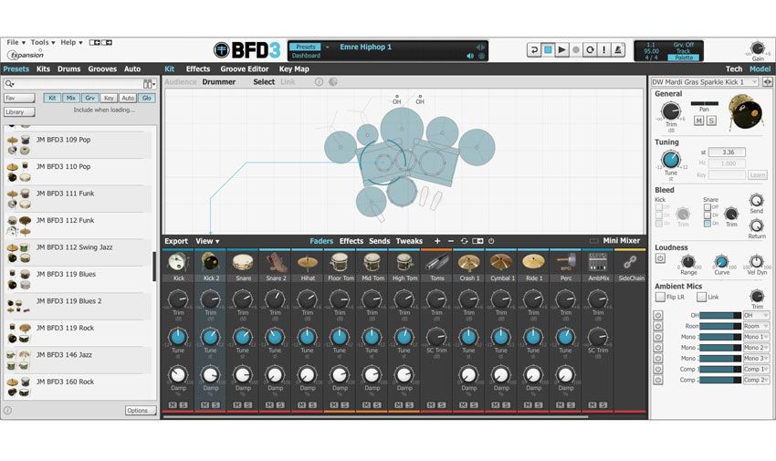Open the Tools menu
Image resolution: width=776 pixels, height=461 pixels.
pyautogui.click(x=43, y=43)
